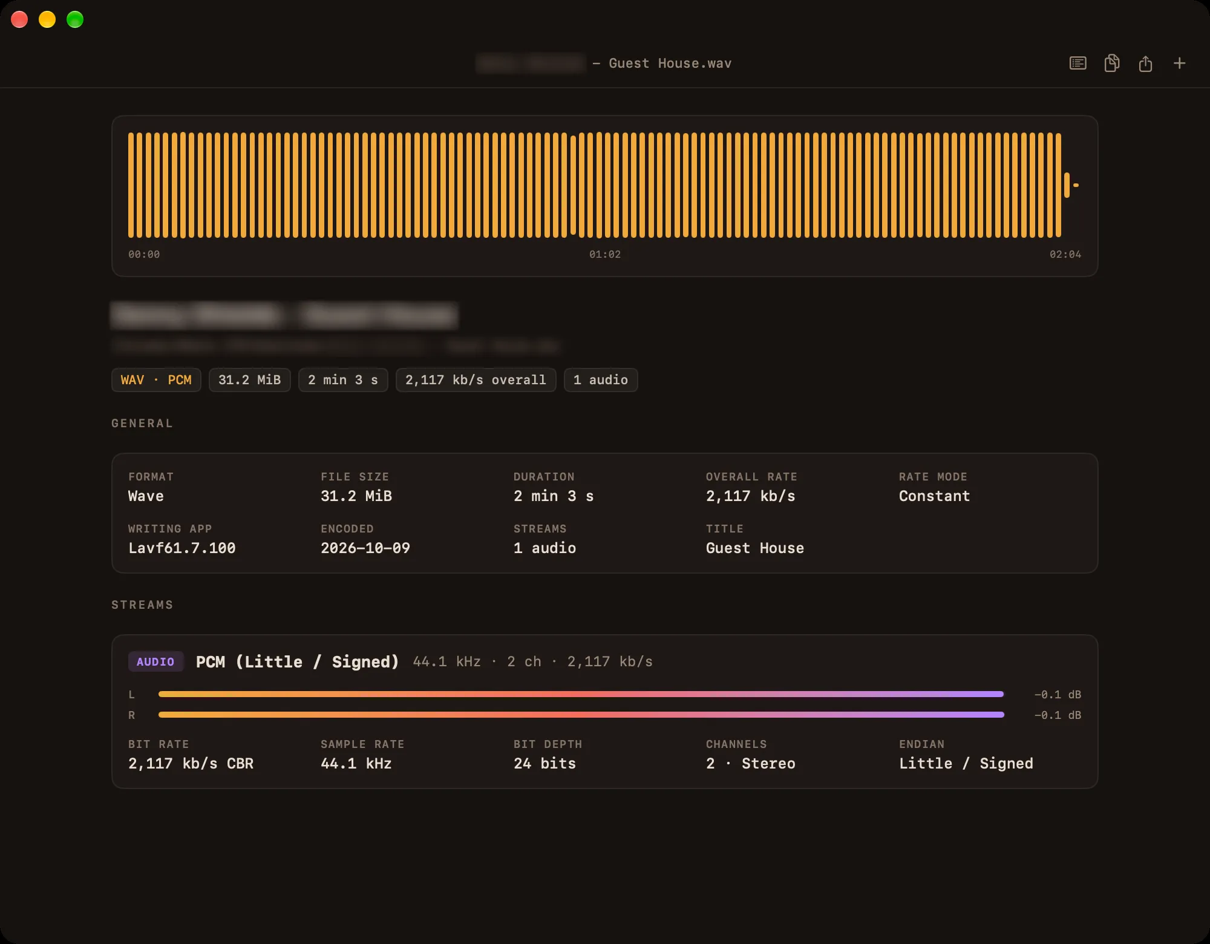1210x944 pixels.
Task: Click the R channel -0.1 dB reading
Action: (x=1058, y=715)
